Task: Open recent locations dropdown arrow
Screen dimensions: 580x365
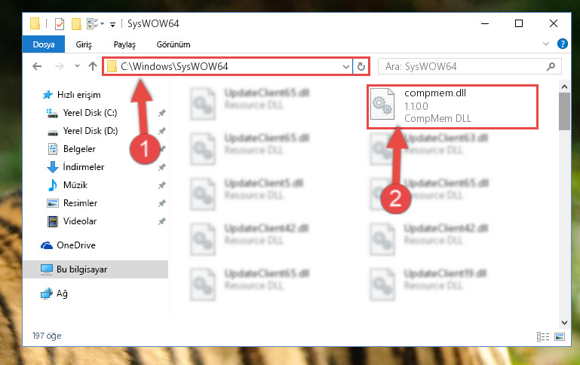Action: click(x=77, y=66)
